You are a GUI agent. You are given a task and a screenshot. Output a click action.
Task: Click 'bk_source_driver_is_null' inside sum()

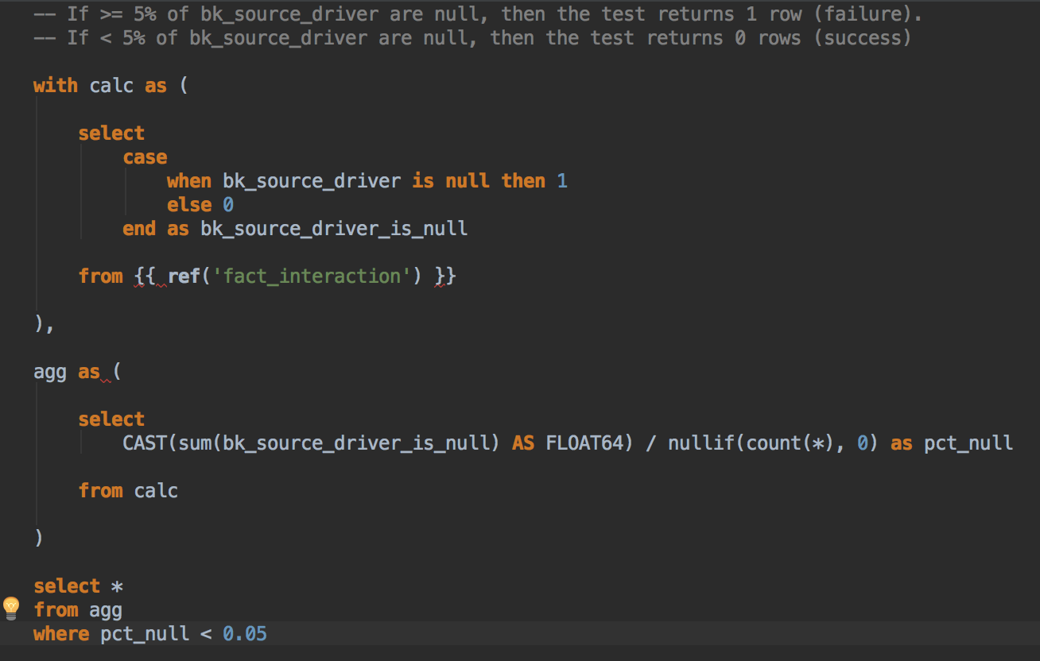coord(356,443)
